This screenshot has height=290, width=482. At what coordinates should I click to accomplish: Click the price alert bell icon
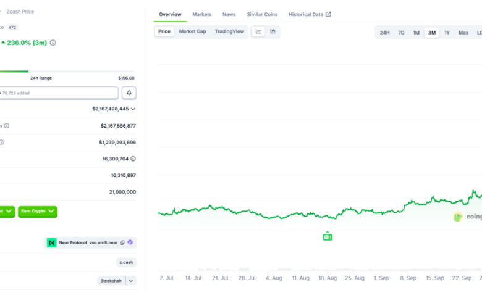tap(129, 93)
